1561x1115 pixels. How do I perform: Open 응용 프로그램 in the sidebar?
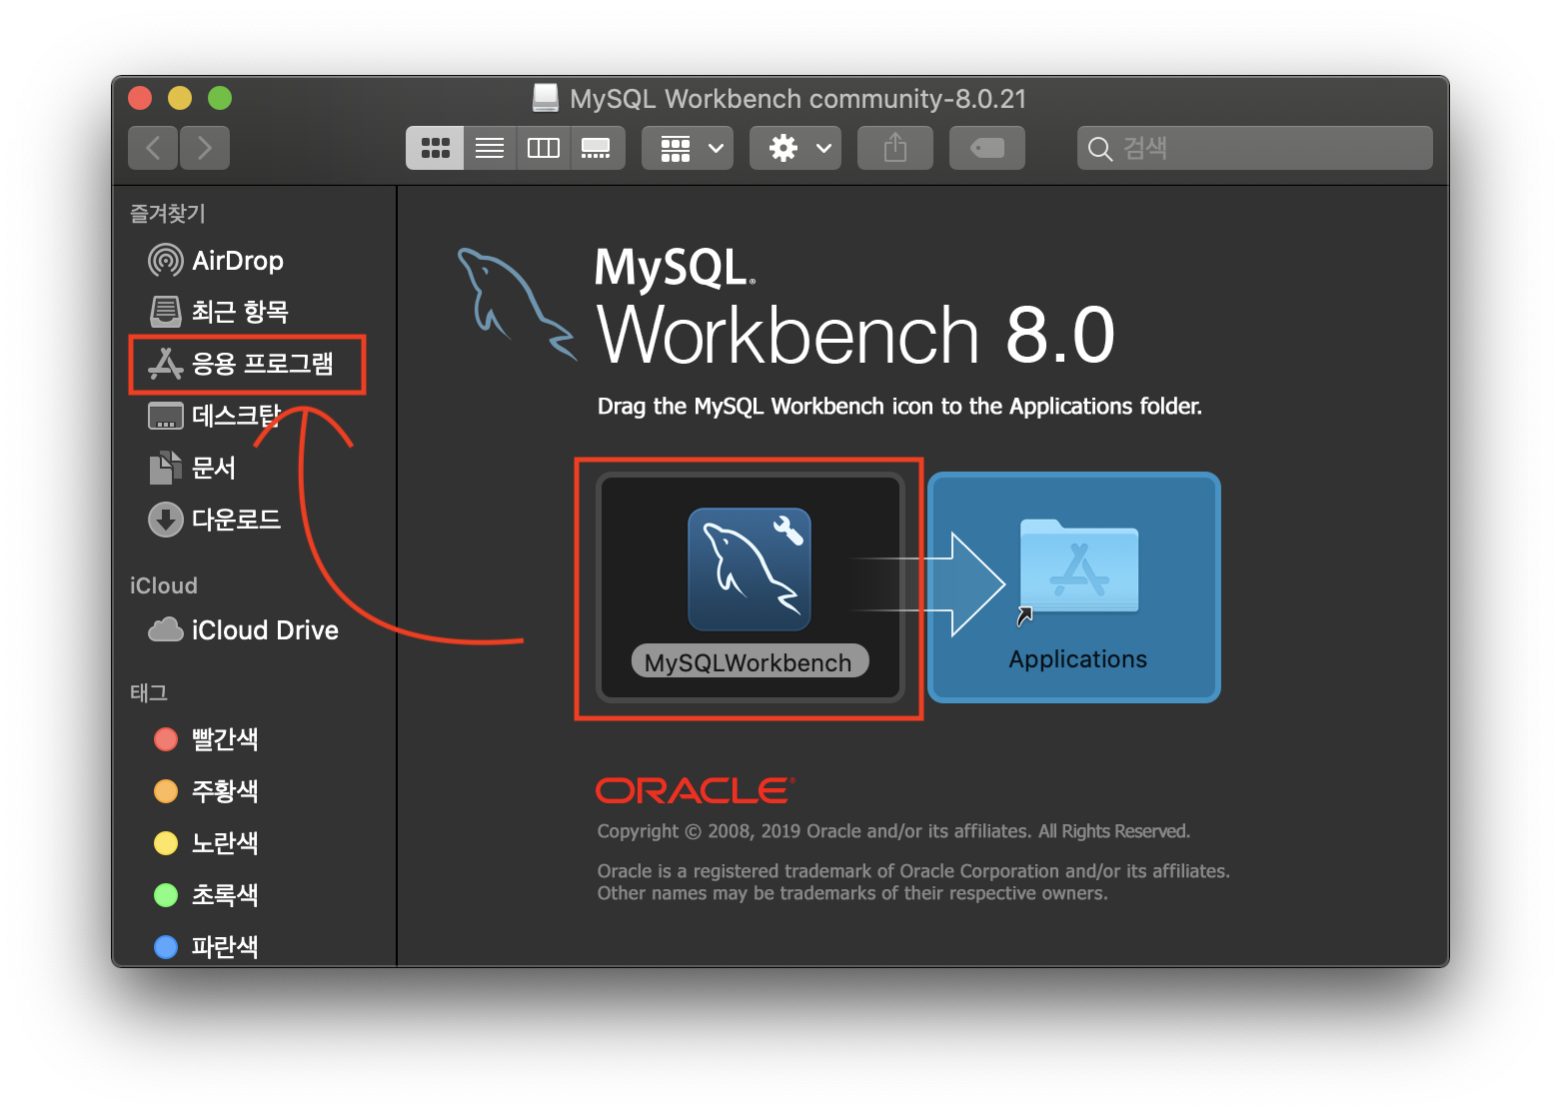[241, 364]
